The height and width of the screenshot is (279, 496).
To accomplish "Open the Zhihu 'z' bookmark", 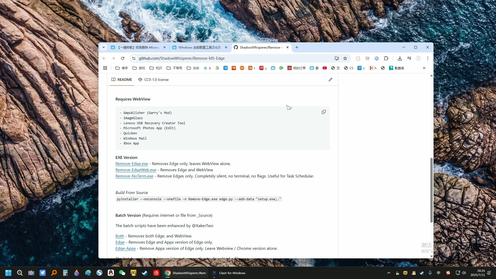I will coord(361,68).
